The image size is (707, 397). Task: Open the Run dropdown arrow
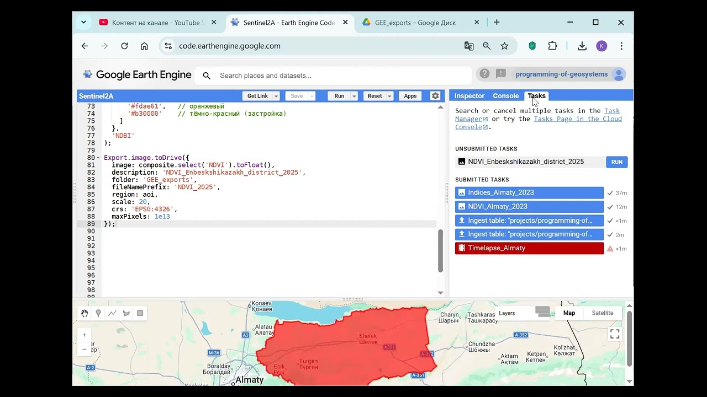pos(354,96)
